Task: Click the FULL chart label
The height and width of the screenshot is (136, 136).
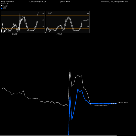Action: pos(59,34)
